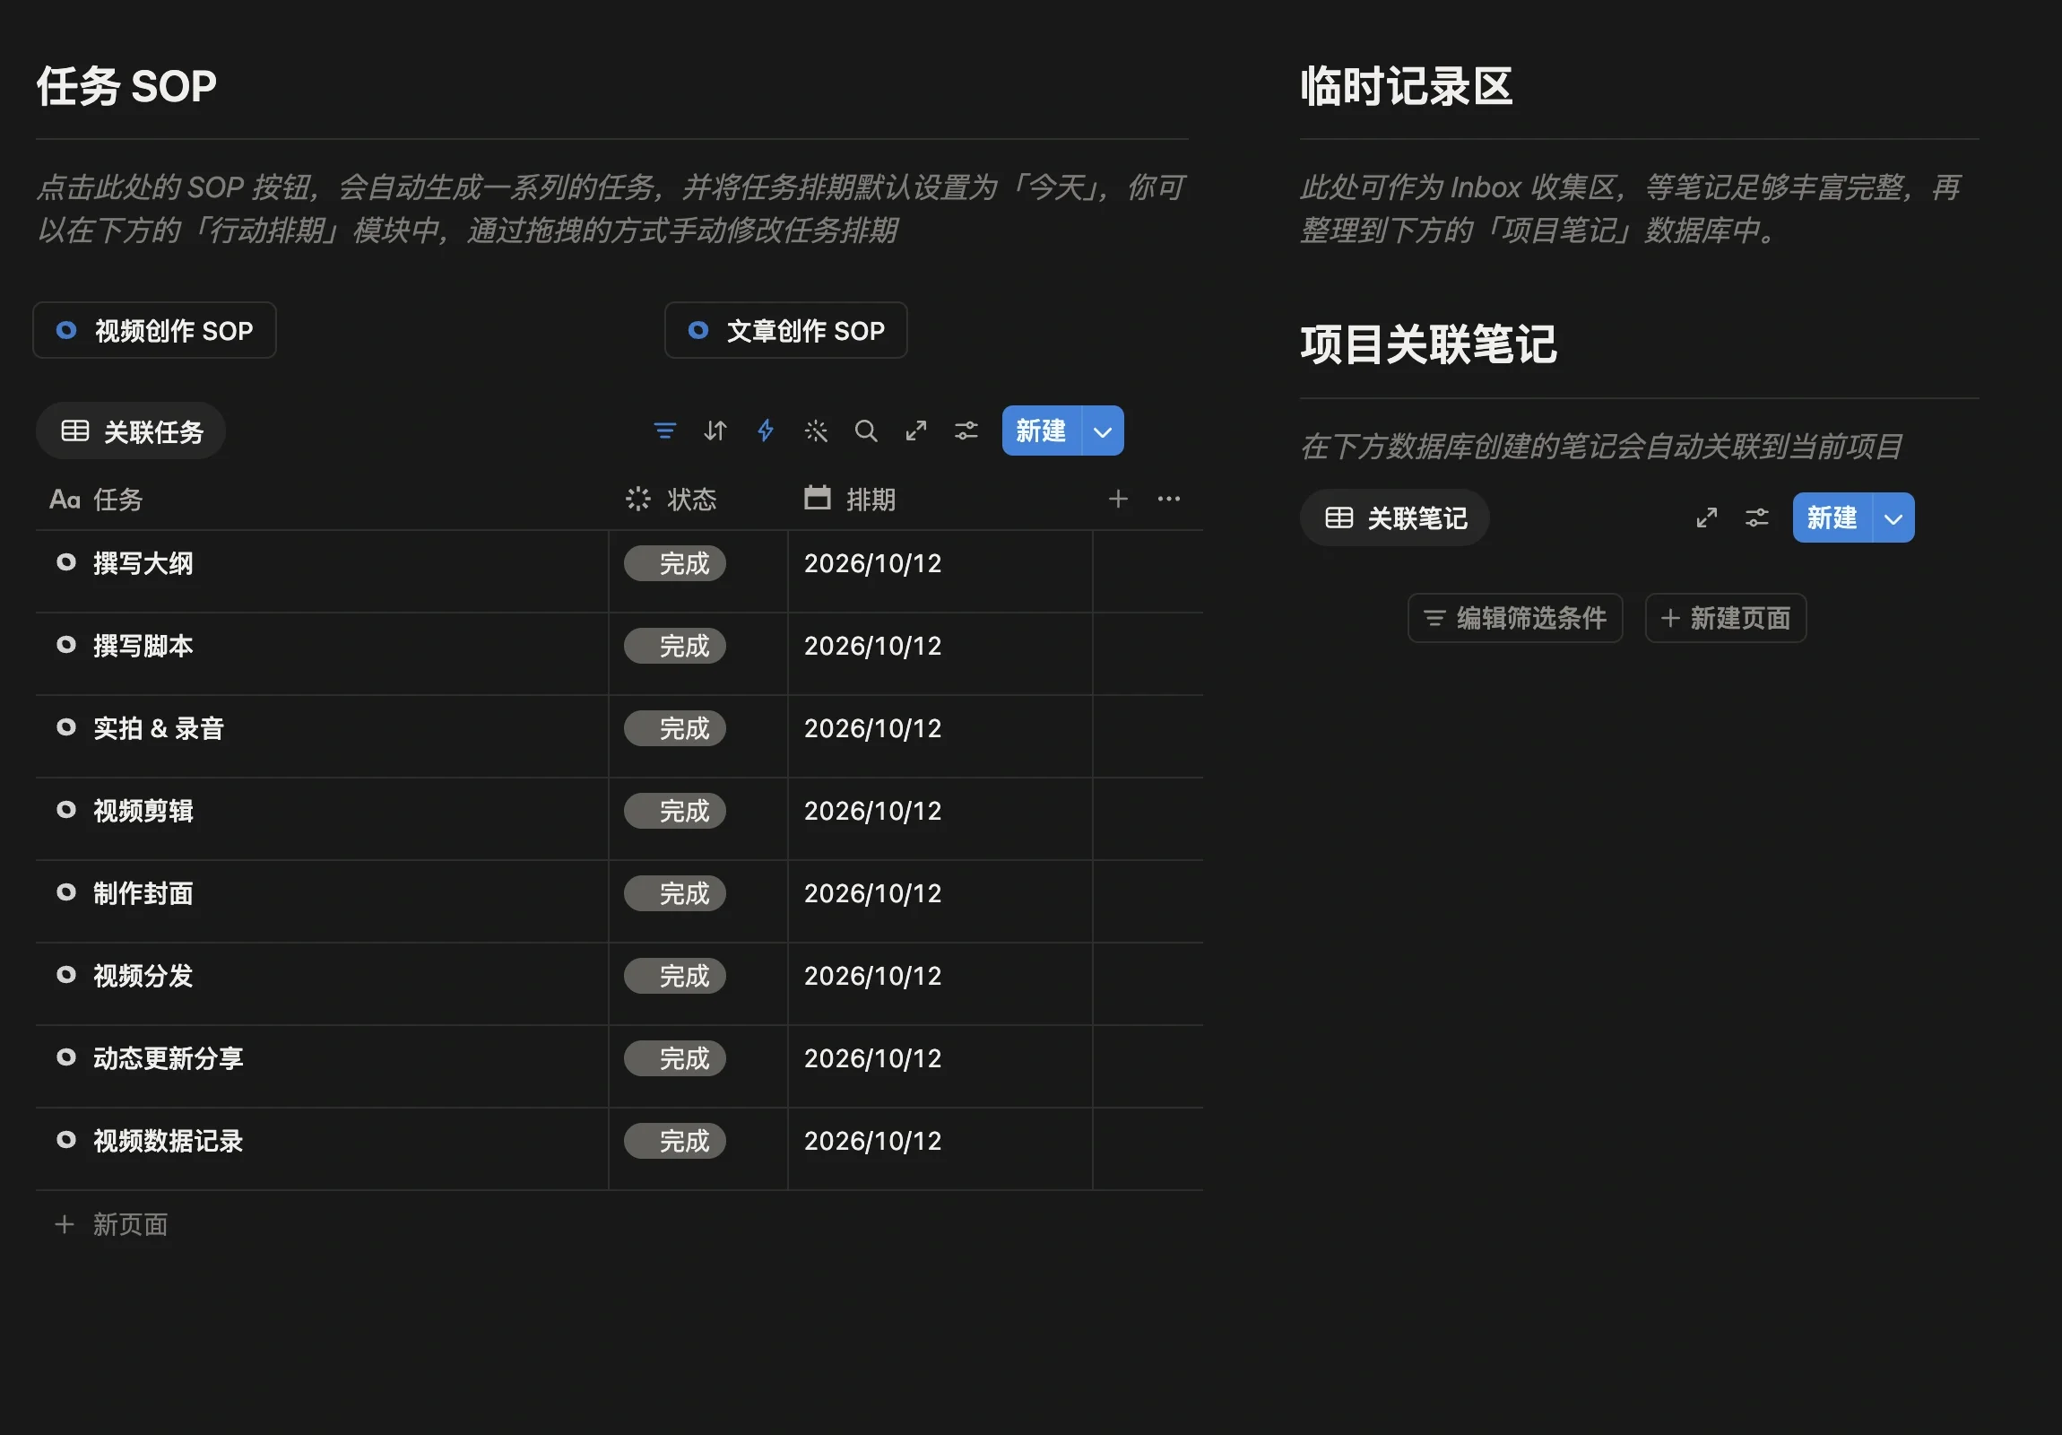Expand 关联任务 database to full page

[x=916, y=431]
